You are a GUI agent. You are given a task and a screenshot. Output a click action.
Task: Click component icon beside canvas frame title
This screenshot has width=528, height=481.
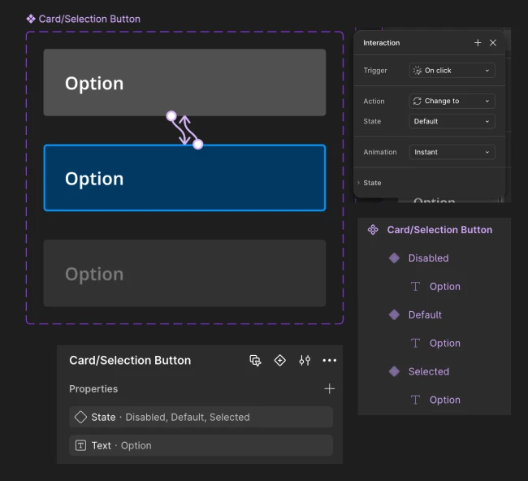point(31,19)
